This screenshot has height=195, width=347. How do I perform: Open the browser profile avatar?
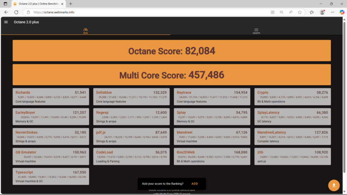click(x=322, y=12)
